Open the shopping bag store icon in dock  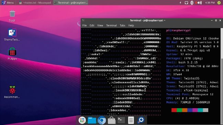tap(111, 120)
